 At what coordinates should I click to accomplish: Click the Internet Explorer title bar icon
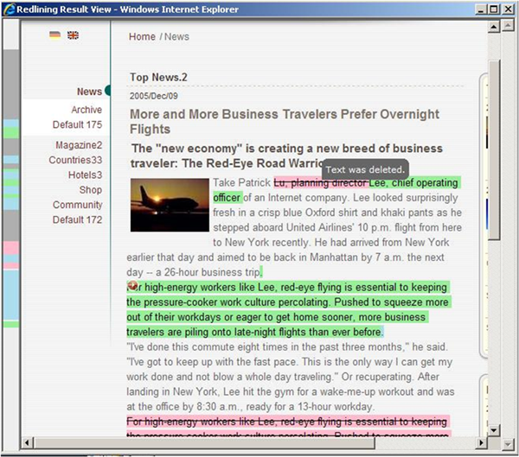click(11, 9)
